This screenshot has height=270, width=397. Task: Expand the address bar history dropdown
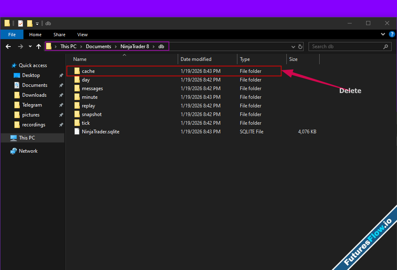(x=293, y=47)
